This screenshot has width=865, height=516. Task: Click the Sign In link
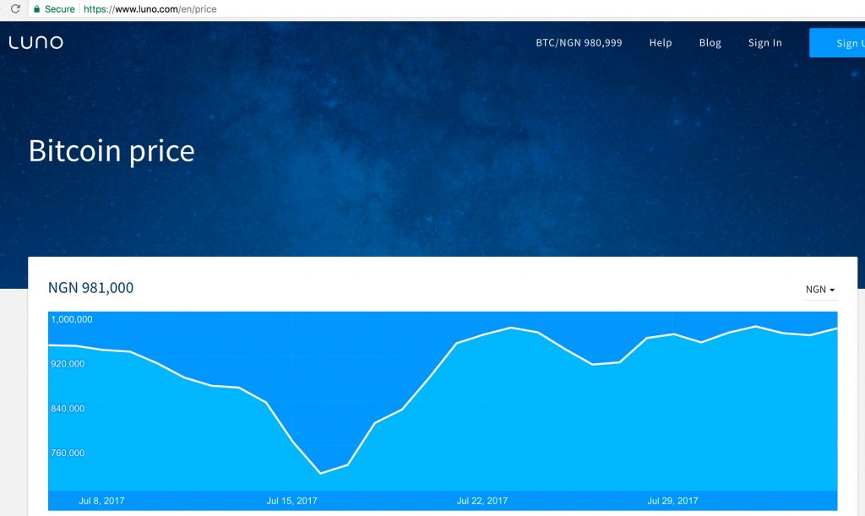coord(764,42)
